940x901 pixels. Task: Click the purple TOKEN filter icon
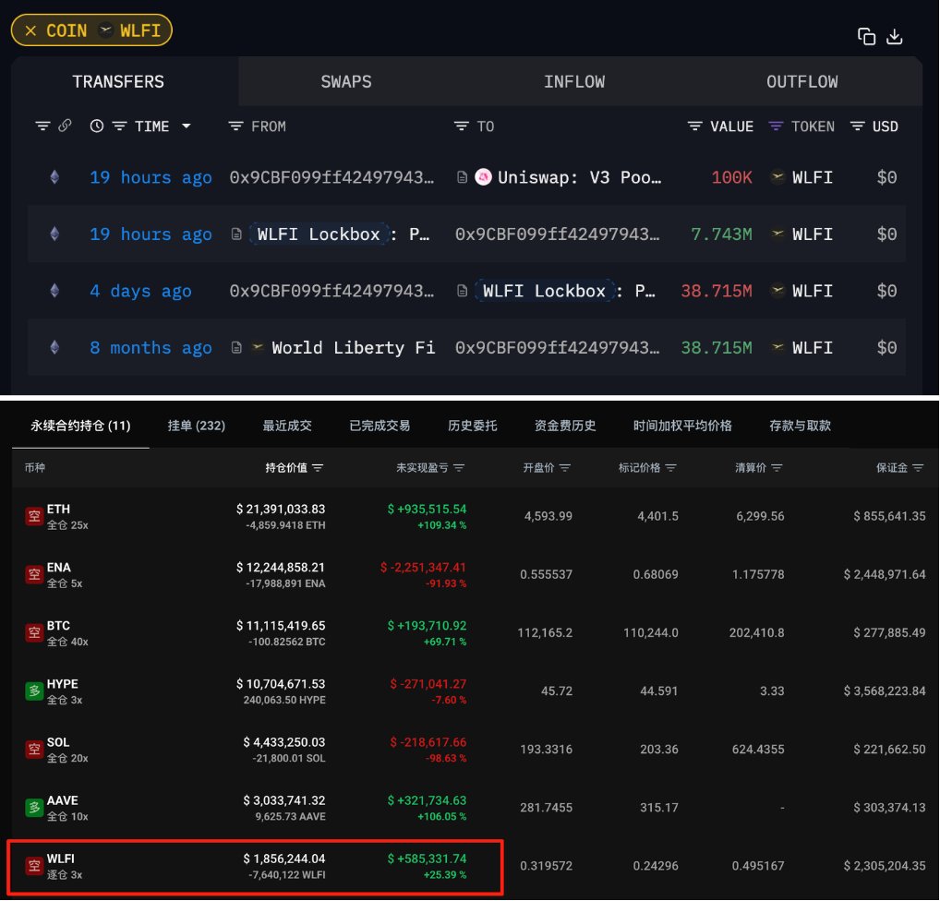776,126
